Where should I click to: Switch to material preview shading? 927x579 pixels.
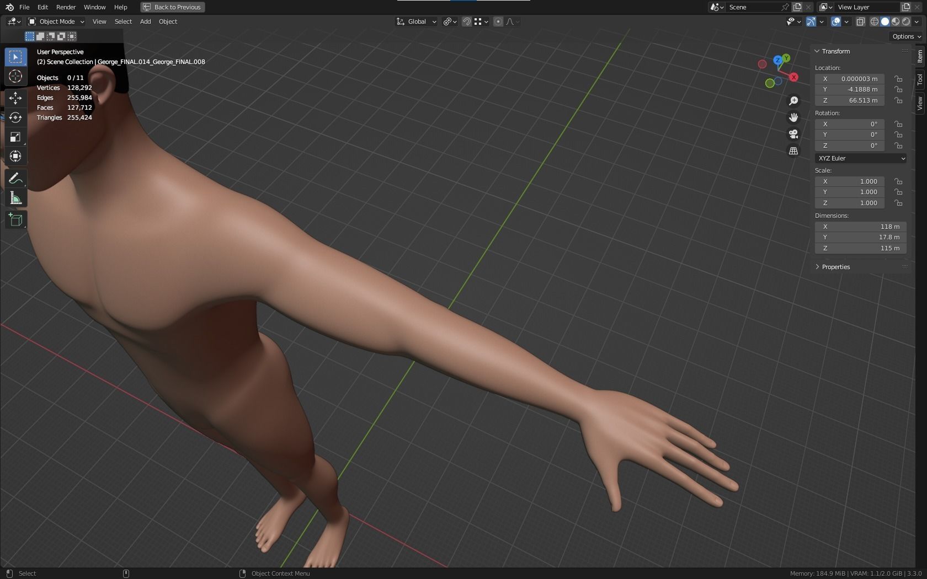click(x=896, y=22)
